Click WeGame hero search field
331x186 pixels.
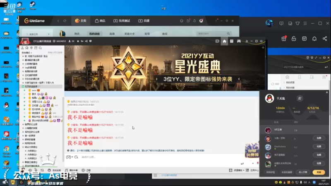(213, 33)
